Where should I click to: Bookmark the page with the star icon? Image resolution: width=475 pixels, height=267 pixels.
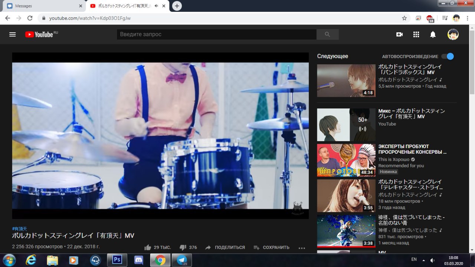(x=404, y=18)
